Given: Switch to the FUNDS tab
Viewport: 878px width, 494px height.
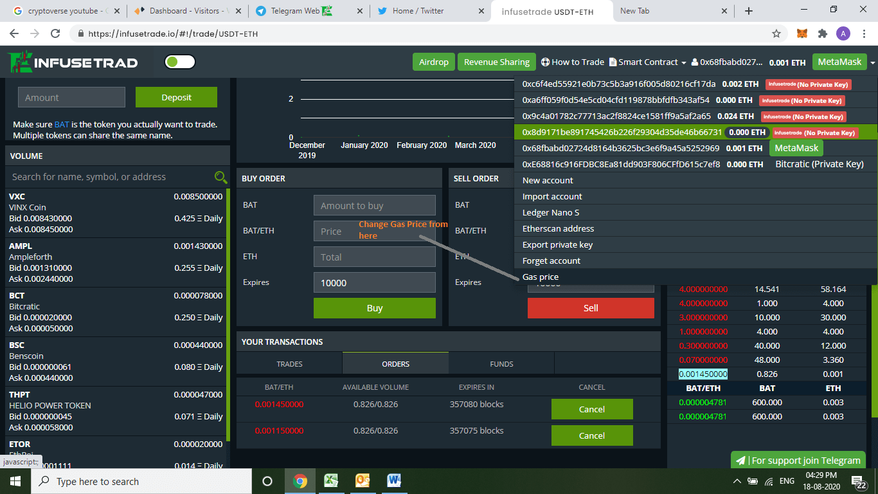Looking at the screenshot, I should coord(501,363).
